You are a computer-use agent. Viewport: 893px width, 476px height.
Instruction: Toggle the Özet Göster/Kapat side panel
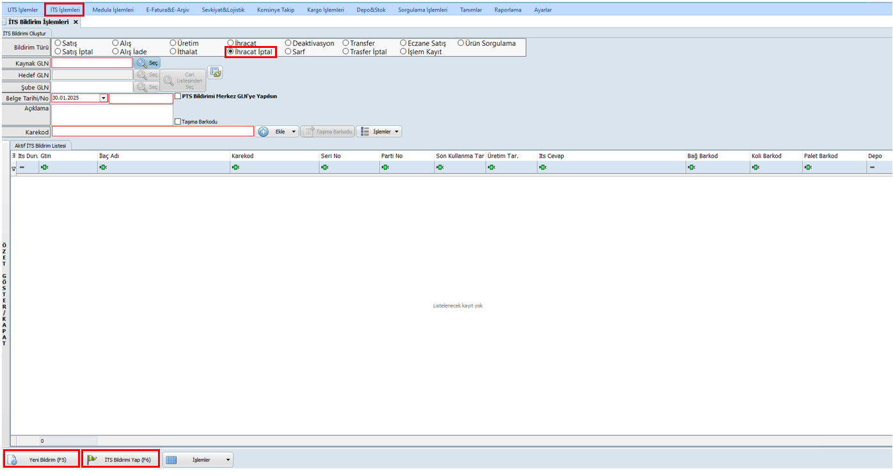[x=4, y=294]
